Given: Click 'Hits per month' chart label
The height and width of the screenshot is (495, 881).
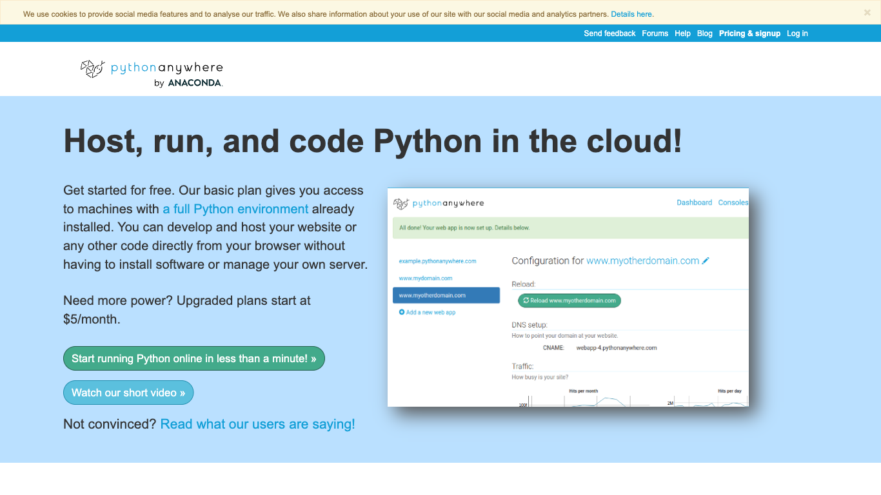Looking at the screenshot, I should (583, 391).
